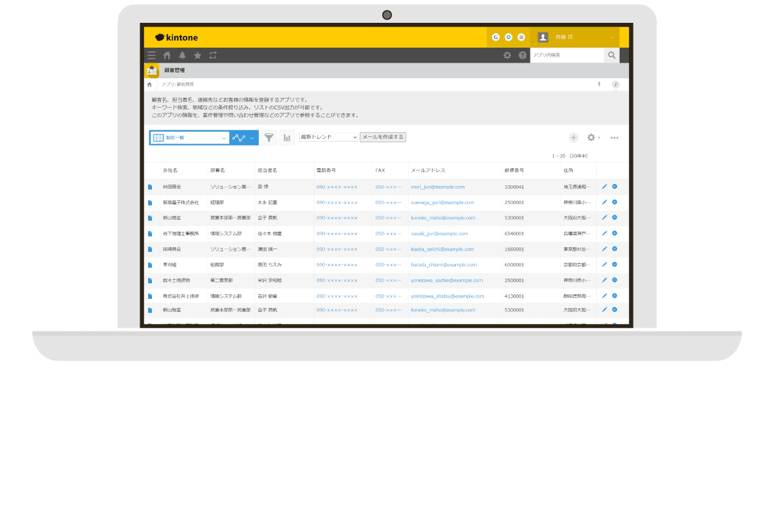
Task: Click the '...' options icon in toolbar
Action: coord(613,138)
